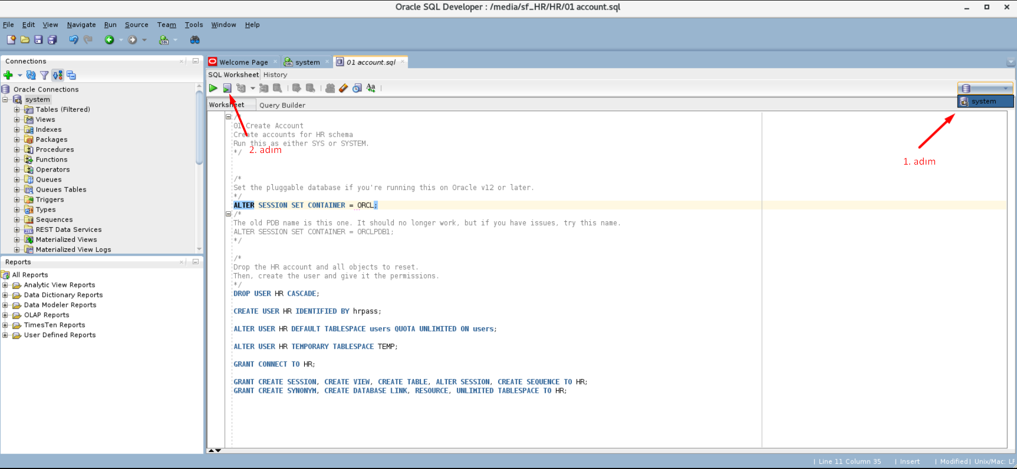
Task: Expand the Tables (Filtered) node
Action: (17, 110)
